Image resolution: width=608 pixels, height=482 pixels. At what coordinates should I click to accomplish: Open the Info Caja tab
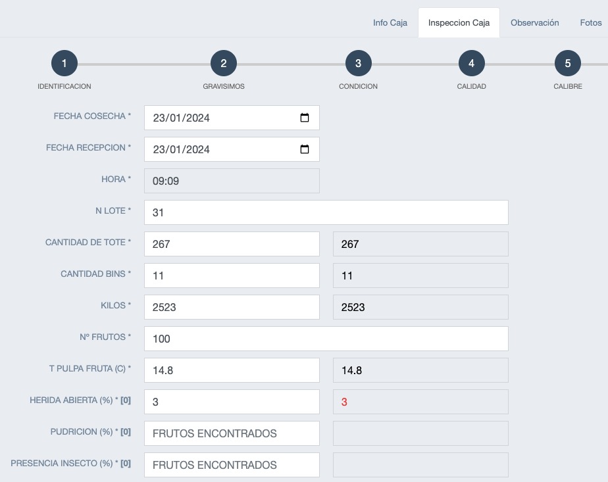click(390, 22)
